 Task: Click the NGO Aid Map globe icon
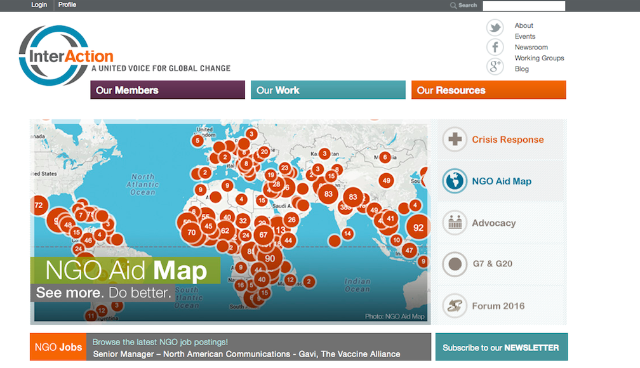pyautogui.click(x=455, y=181)
